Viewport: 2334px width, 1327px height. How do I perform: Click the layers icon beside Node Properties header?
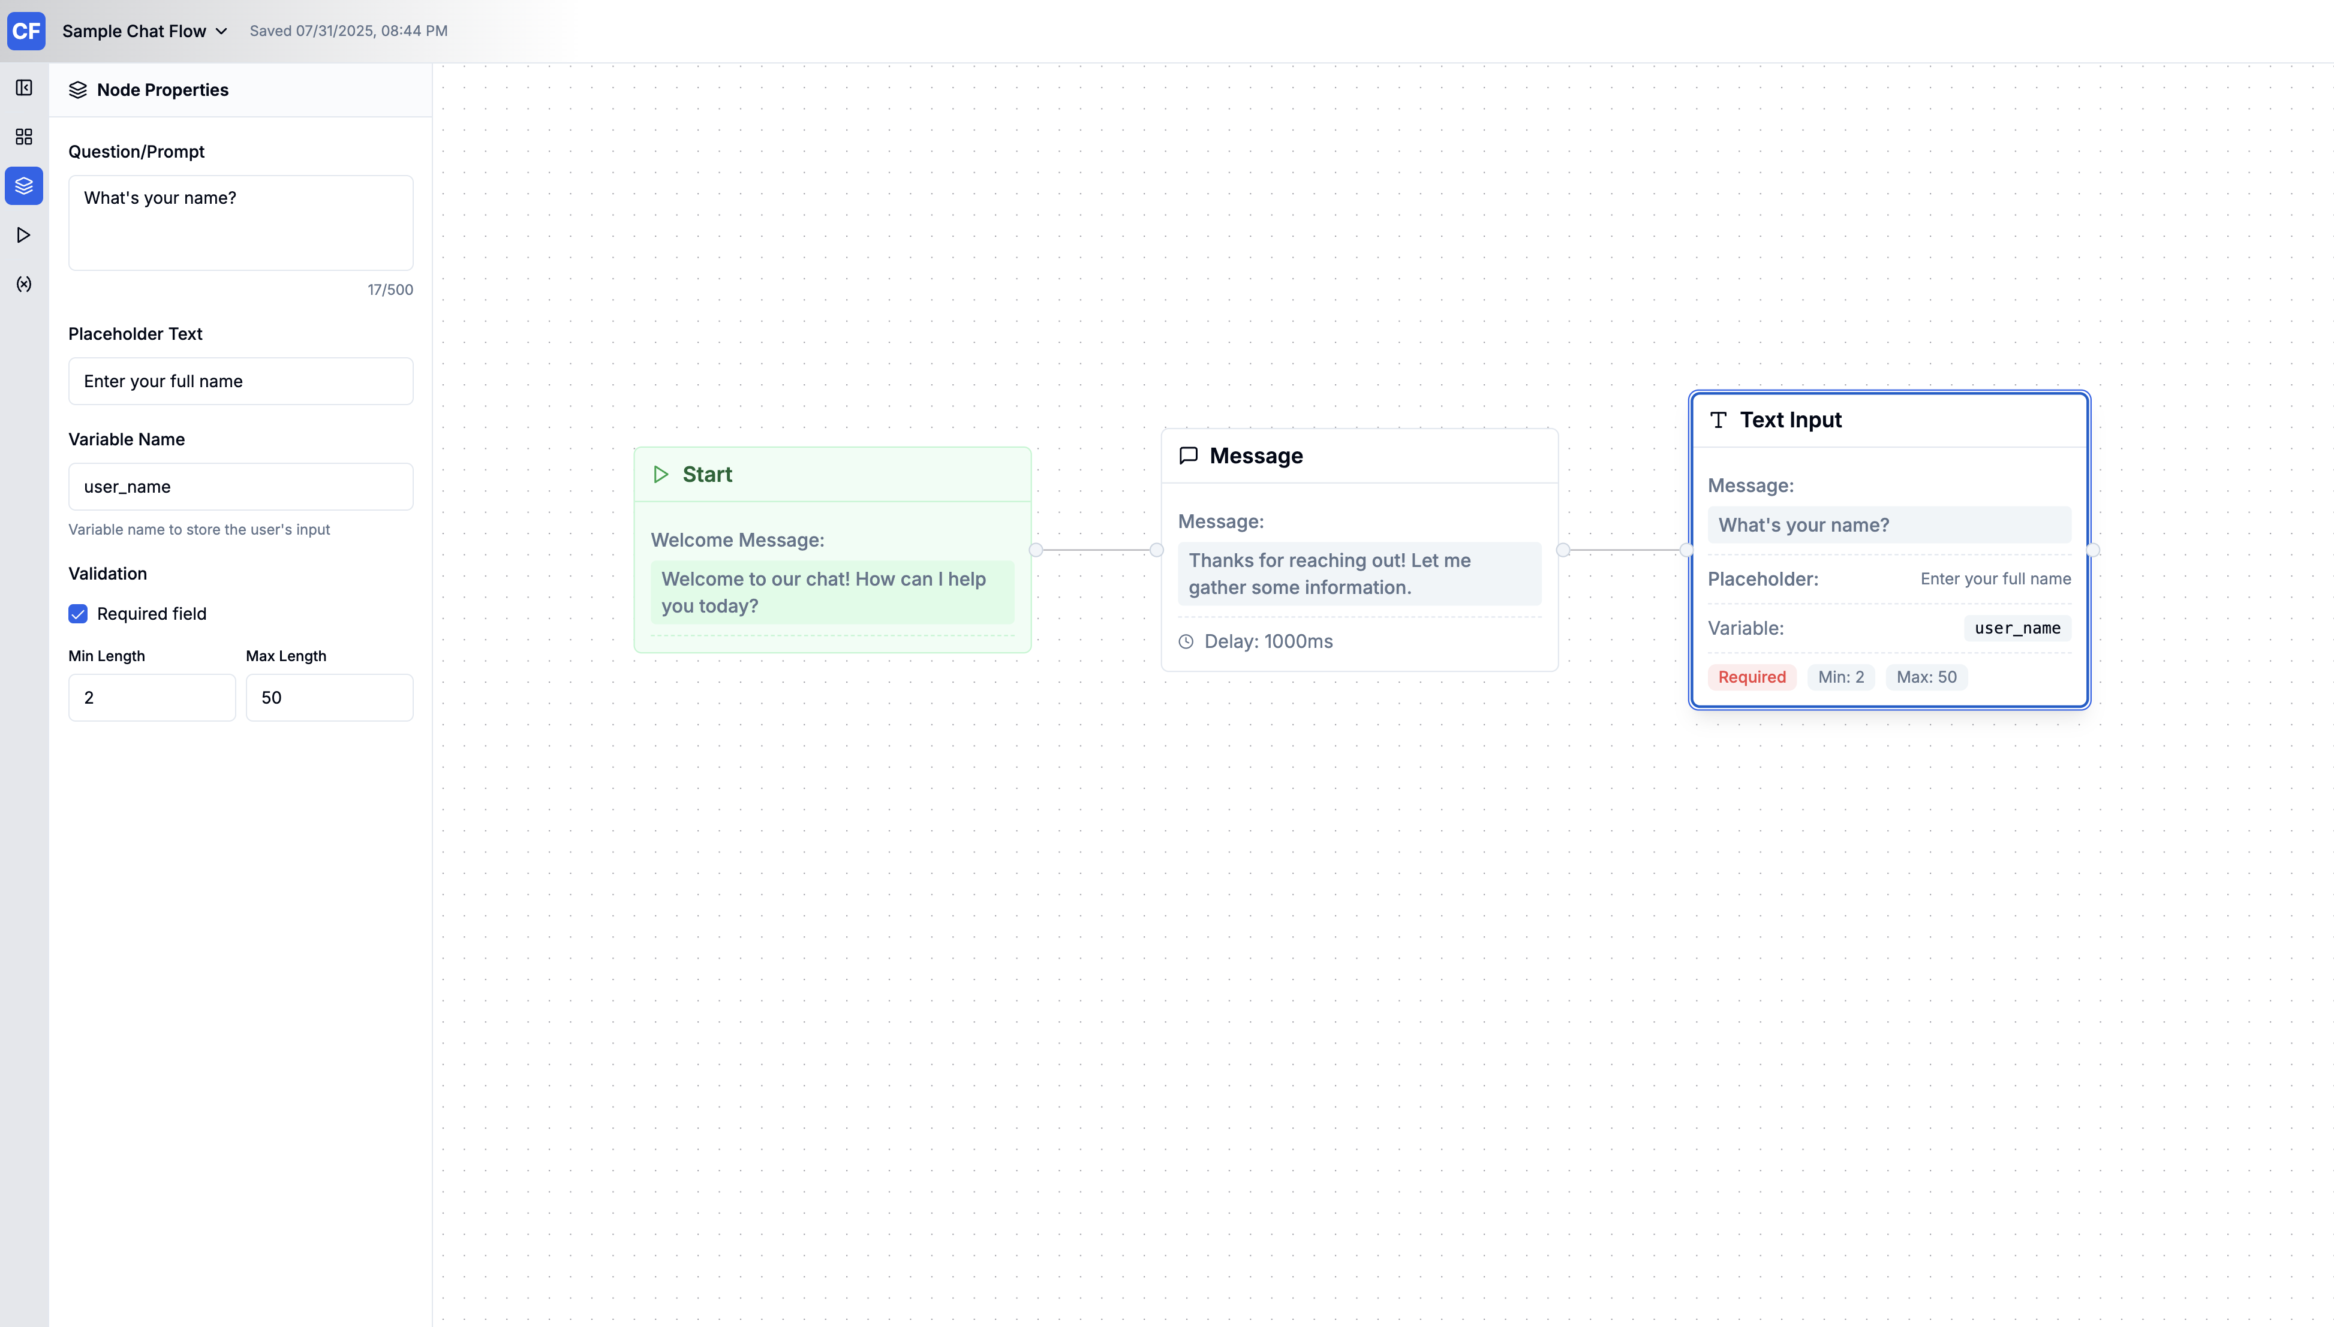coord(79,89)
